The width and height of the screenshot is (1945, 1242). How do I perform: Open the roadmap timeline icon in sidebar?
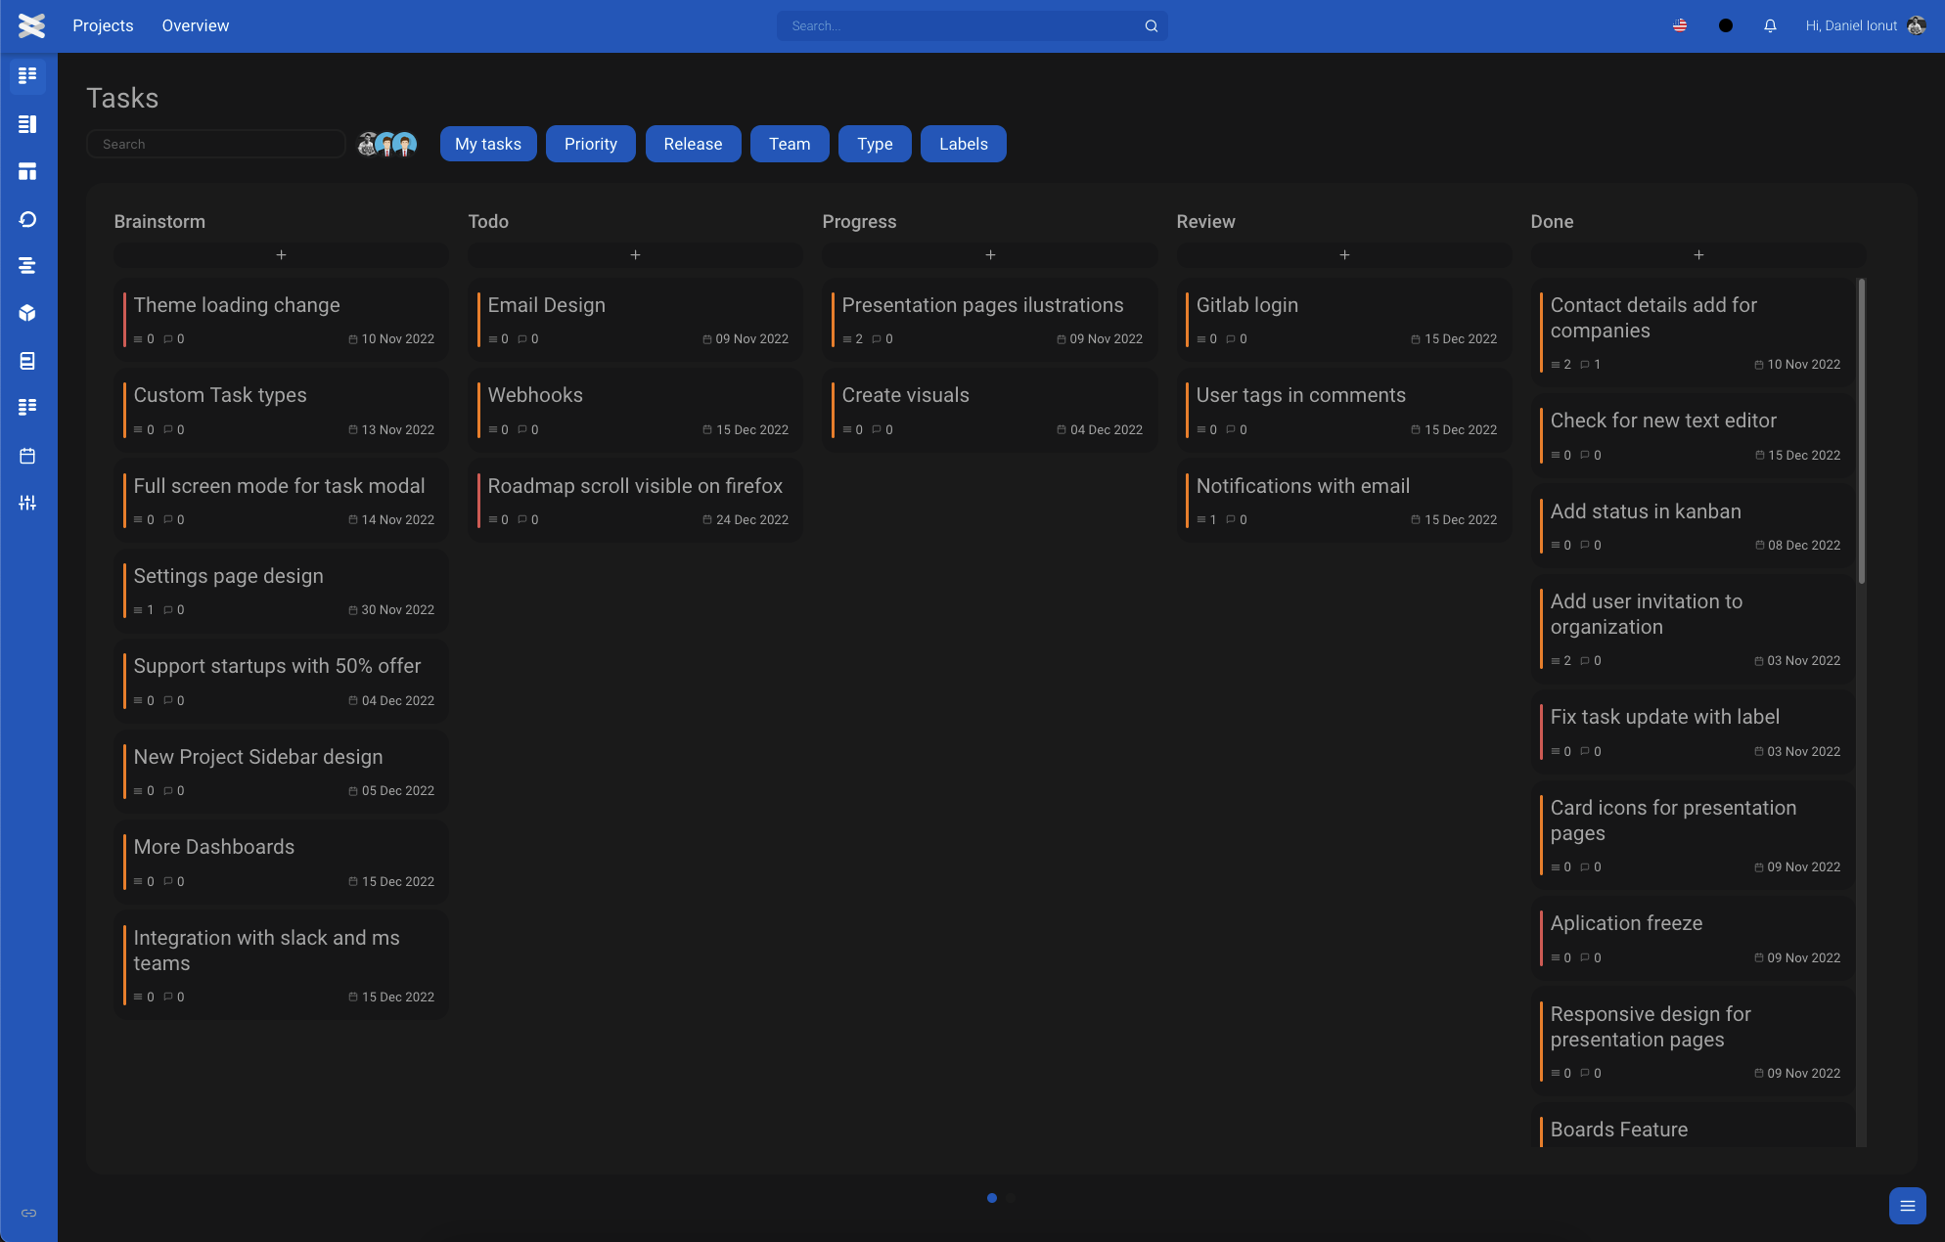[27, 266]
